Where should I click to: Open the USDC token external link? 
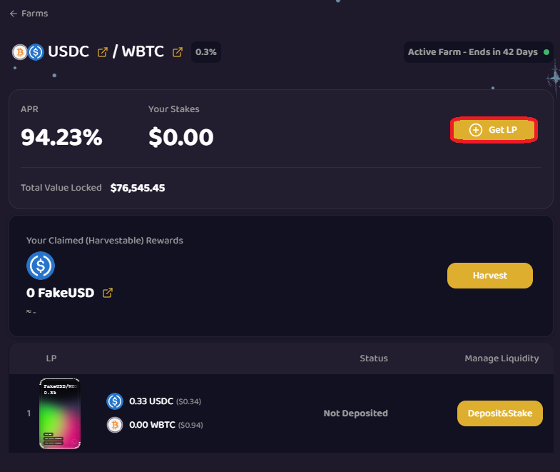click(103, 52)
